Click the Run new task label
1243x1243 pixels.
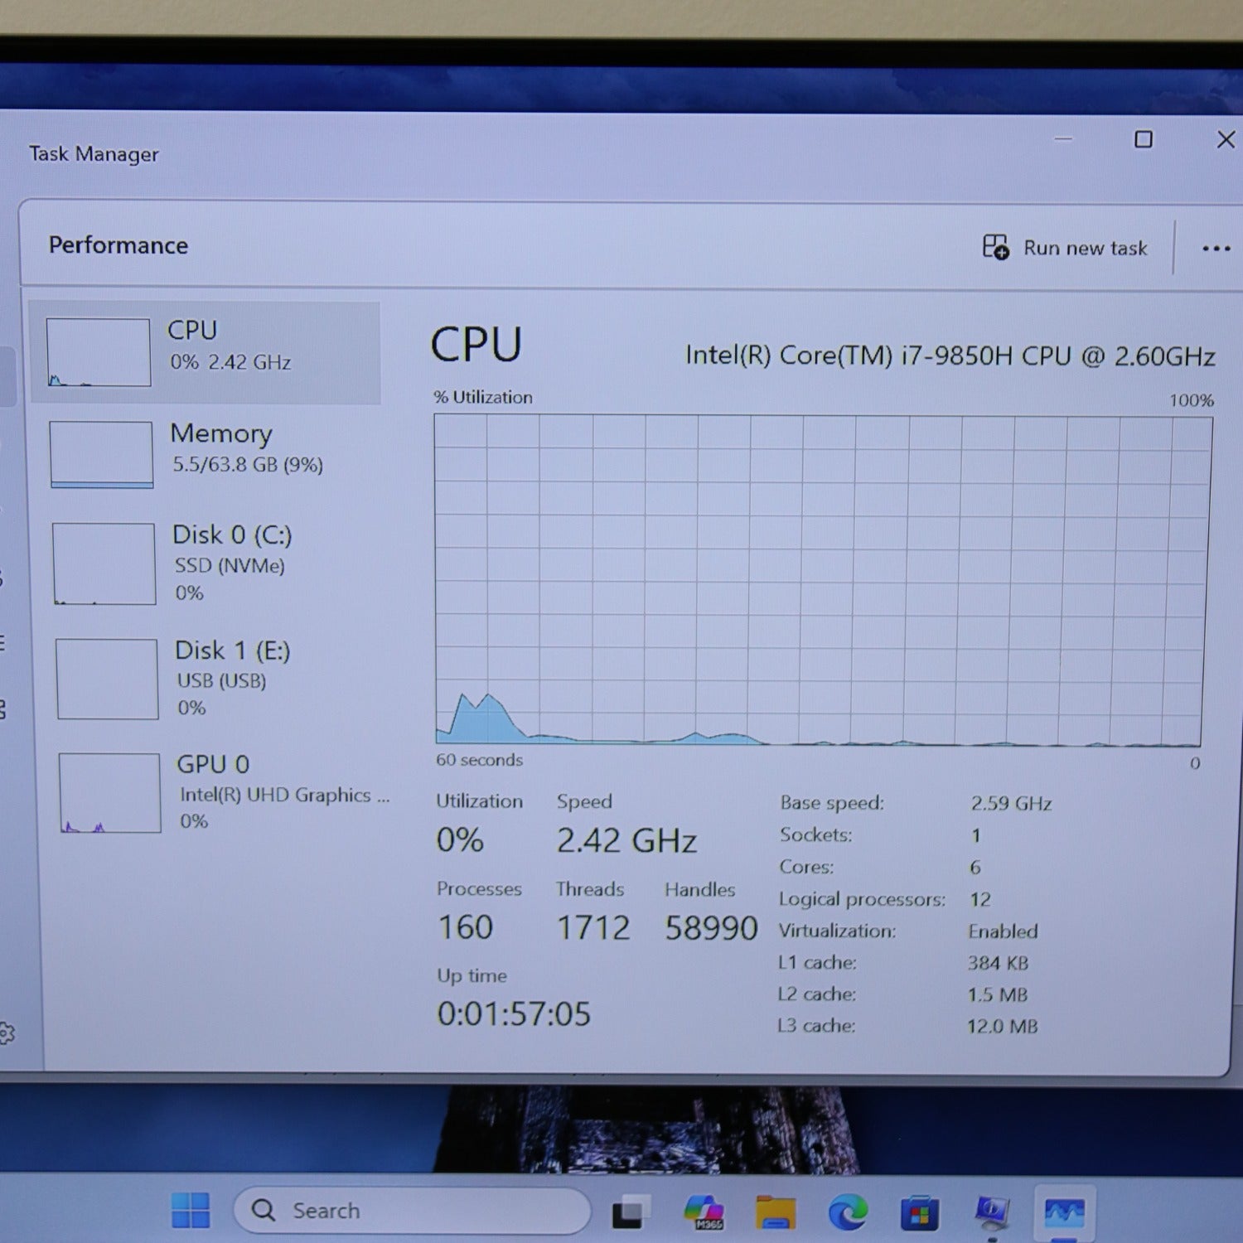(1085, 248)
